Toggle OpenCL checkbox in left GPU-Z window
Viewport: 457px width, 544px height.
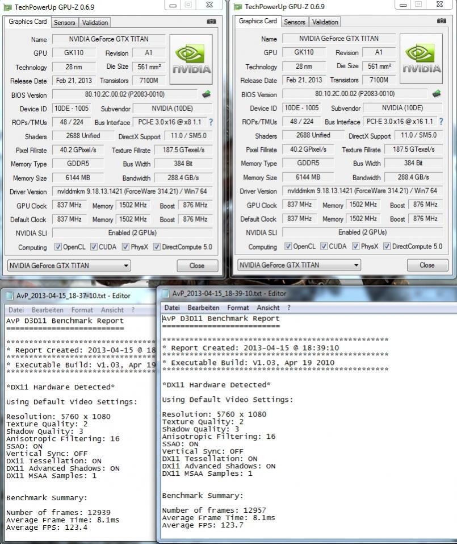point(58,247)
